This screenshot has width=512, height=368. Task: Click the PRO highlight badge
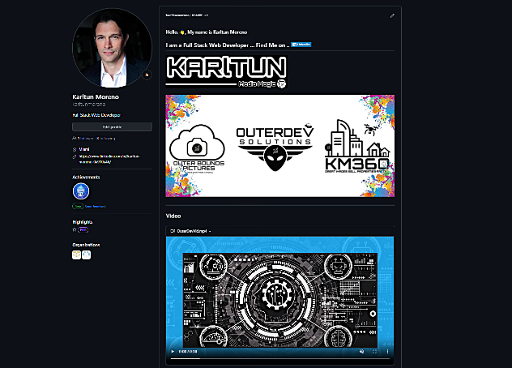coord(83,229)
